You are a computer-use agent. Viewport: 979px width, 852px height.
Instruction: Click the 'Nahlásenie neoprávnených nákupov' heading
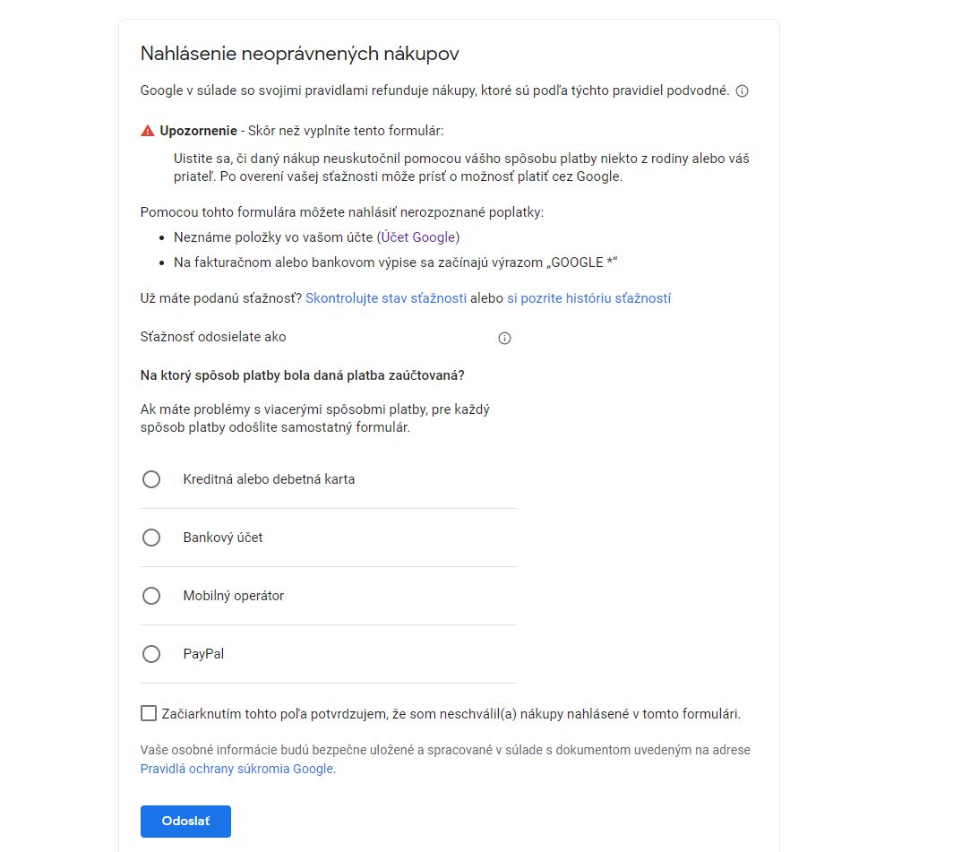tap(300, 54)
